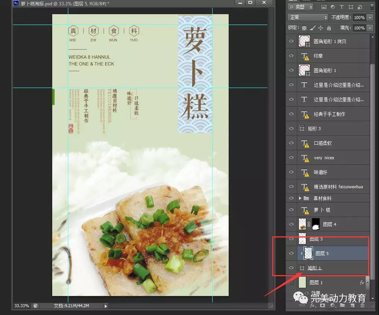379x315 pixels.
Task: Open the 正常 blend mode dropdown
Action: click(308, 18)
